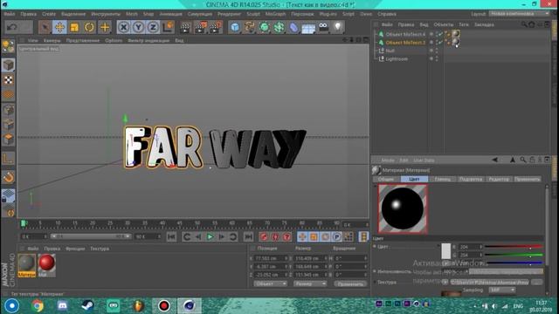Add a camera object

click(323, 27)
